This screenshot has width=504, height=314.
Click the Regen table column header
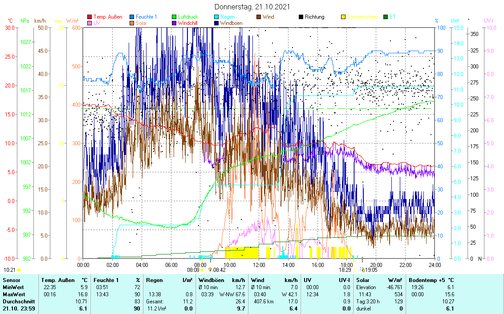click(154, 280)
